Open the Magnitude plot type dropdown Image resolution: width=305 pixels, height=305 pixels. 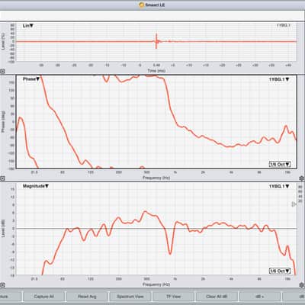pos(36,186)
